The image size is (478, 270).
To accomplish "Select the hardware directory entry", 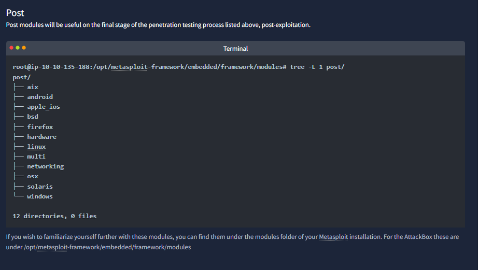I will [x=42, y=137].
